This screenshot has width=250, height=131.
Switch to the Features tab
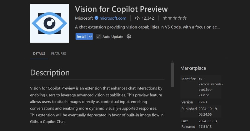pyautogui.click(x=58, y=54)
